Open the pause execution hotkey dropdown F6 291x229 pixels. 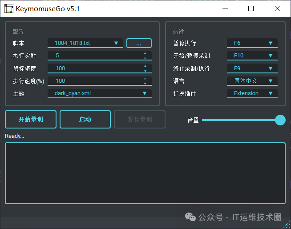click(x=252, y=43)
